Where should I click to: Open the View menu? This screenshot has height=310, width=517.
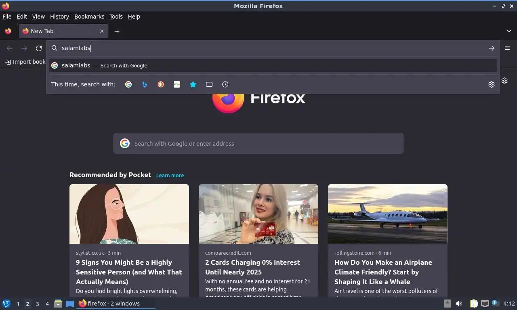tap(38, 17)
